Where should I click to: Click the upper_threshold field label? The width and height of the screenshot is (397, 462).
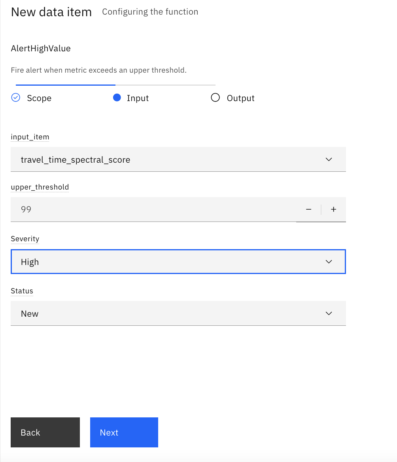pos(40,187)
